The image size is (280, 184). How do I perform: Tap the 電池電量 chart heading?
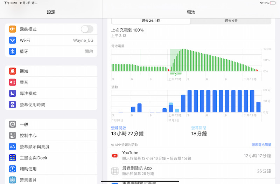click(118, 46)
